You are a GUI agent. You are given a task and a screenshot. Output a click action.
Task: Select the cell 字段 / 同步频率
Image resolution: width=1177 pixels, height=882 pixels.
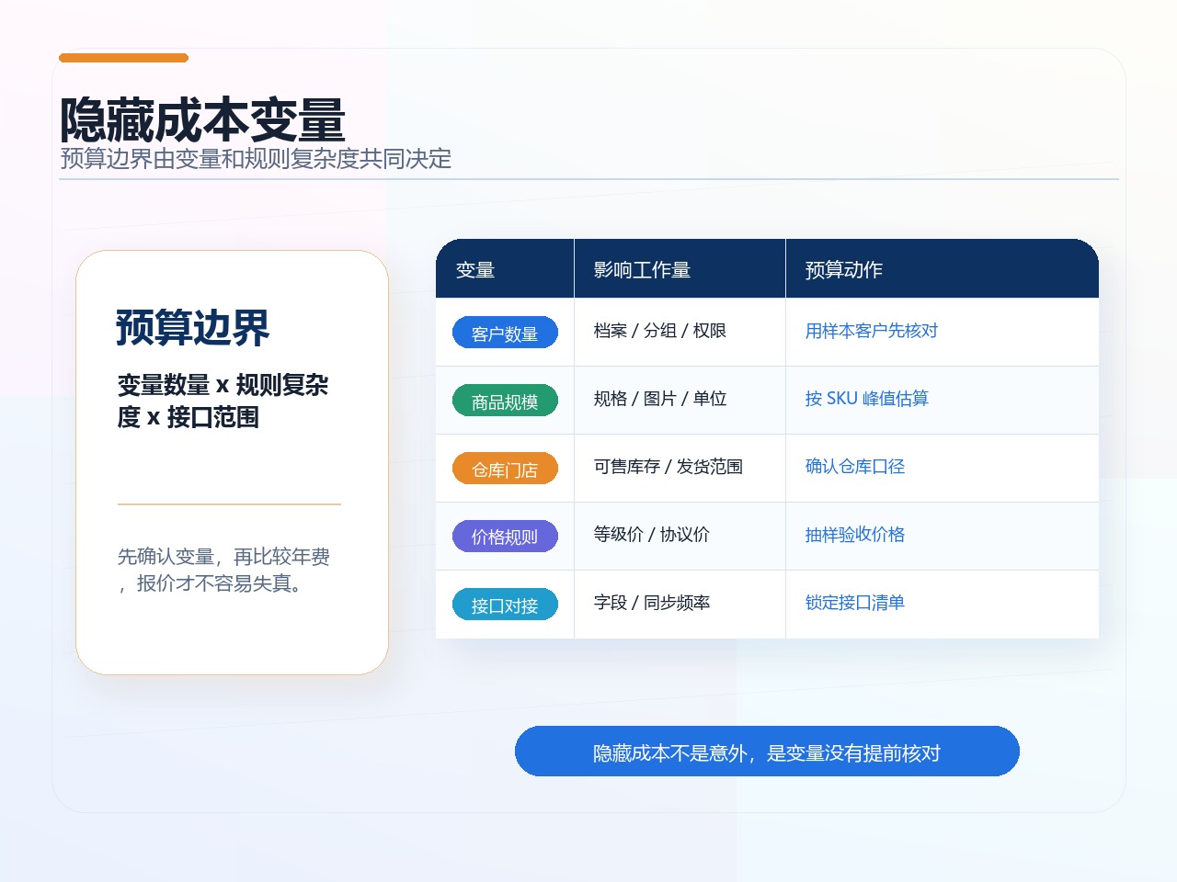coord(680,604)
